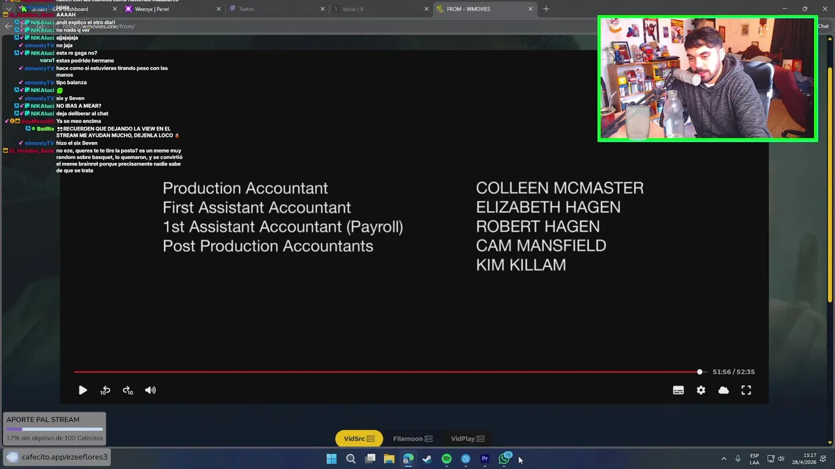The image size is (835, 469).
Task: Open WhatsApp from the taskbar
Action: tap(504, 459)
